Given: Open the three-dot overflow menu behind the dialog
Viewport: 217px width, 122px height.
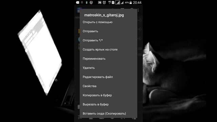Looking at the screenshot, I should click(x=138, y=10).
